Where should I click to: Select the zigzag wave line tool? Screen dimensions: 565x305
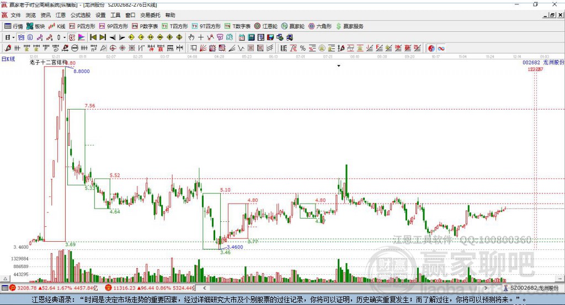(241, 48)
